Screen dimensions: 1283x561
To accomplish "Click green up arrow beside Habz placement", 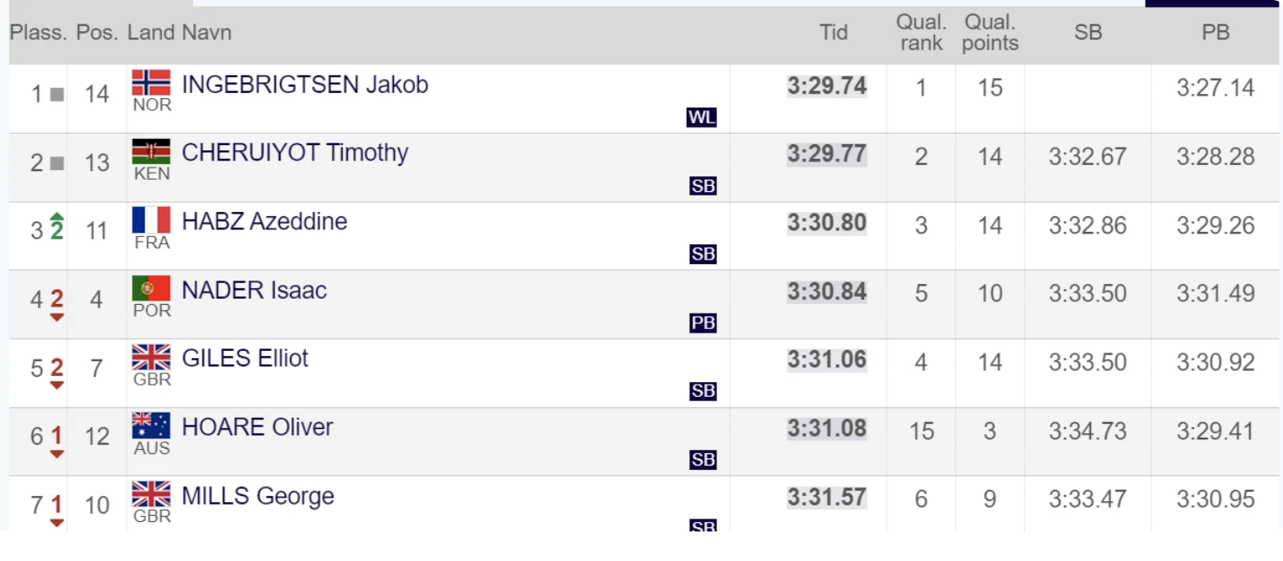I will coord(57,216).
